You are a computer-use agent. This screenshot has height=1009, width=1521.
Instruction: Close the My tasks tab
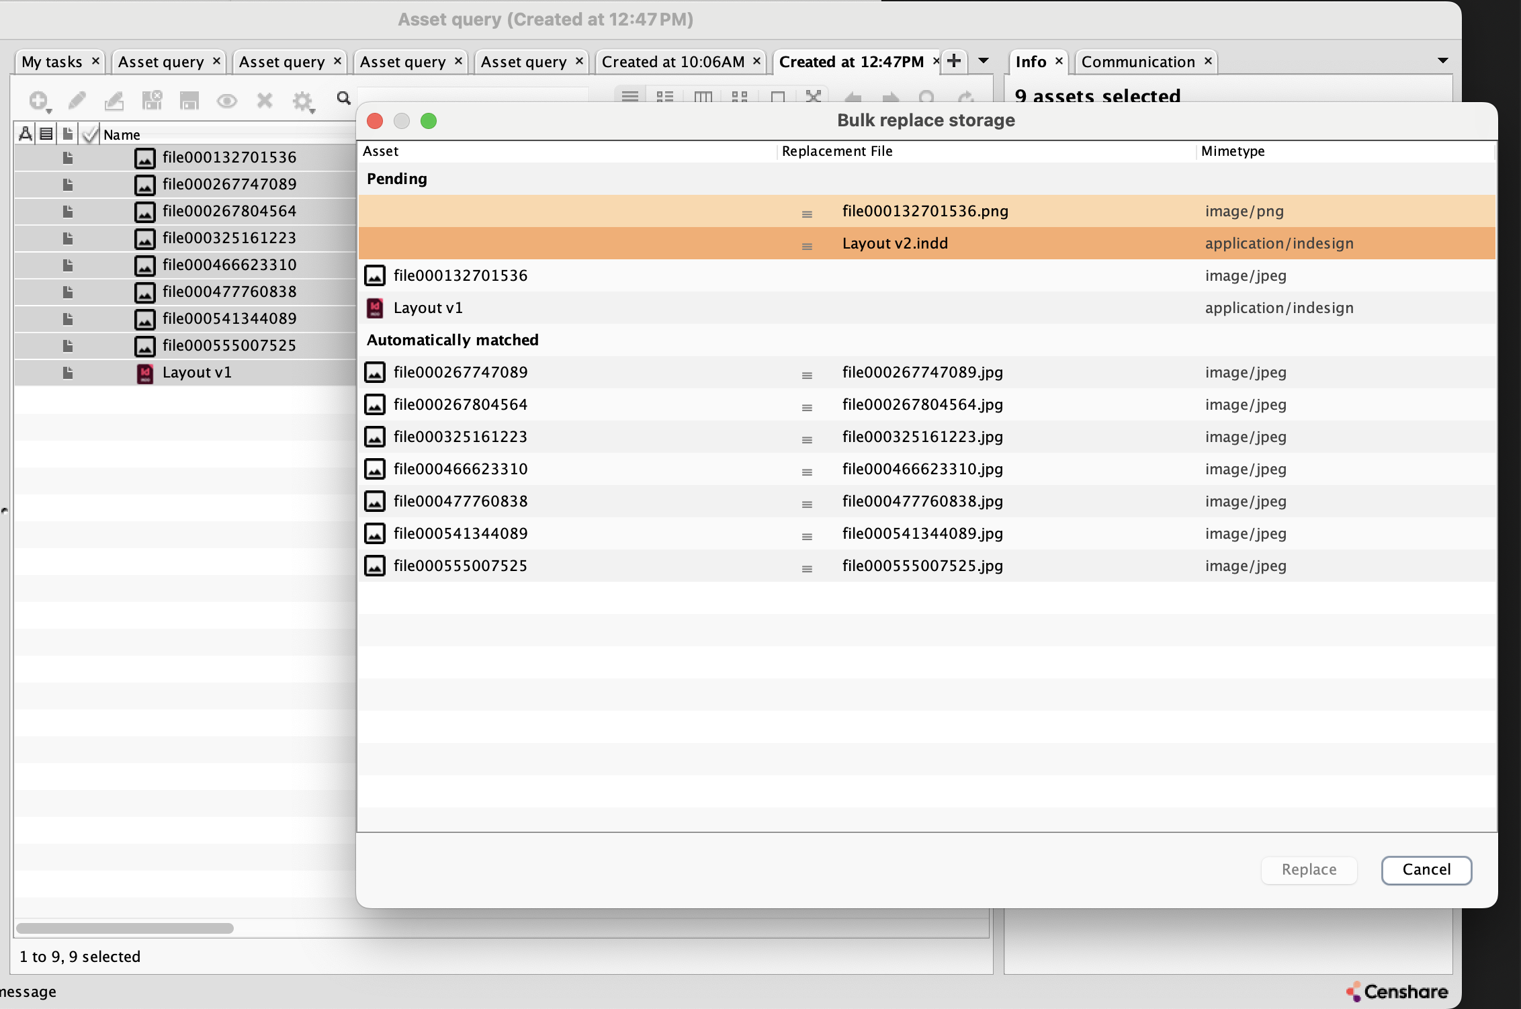click(x=95, y=61)
